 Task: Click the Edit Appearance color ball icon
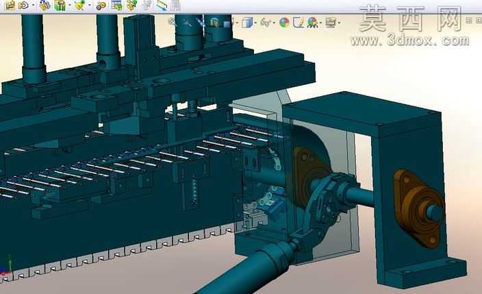(284, 23)
